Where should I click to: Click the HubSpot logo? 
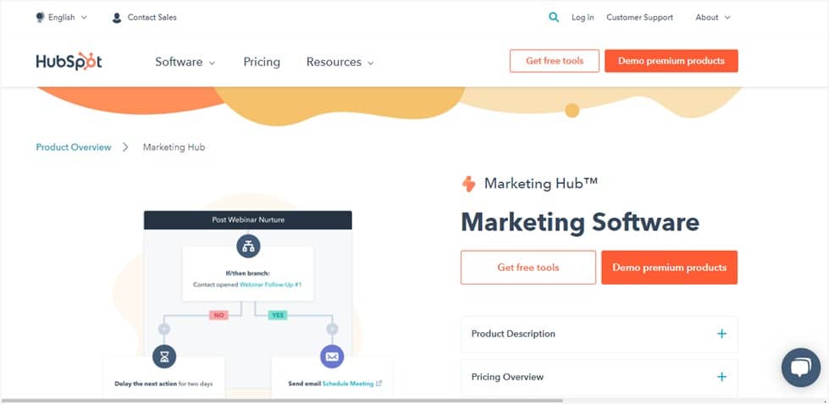tap(69, 62)
